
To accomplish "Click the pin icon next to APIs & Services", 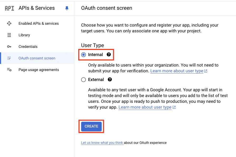I will click(67, 8).
